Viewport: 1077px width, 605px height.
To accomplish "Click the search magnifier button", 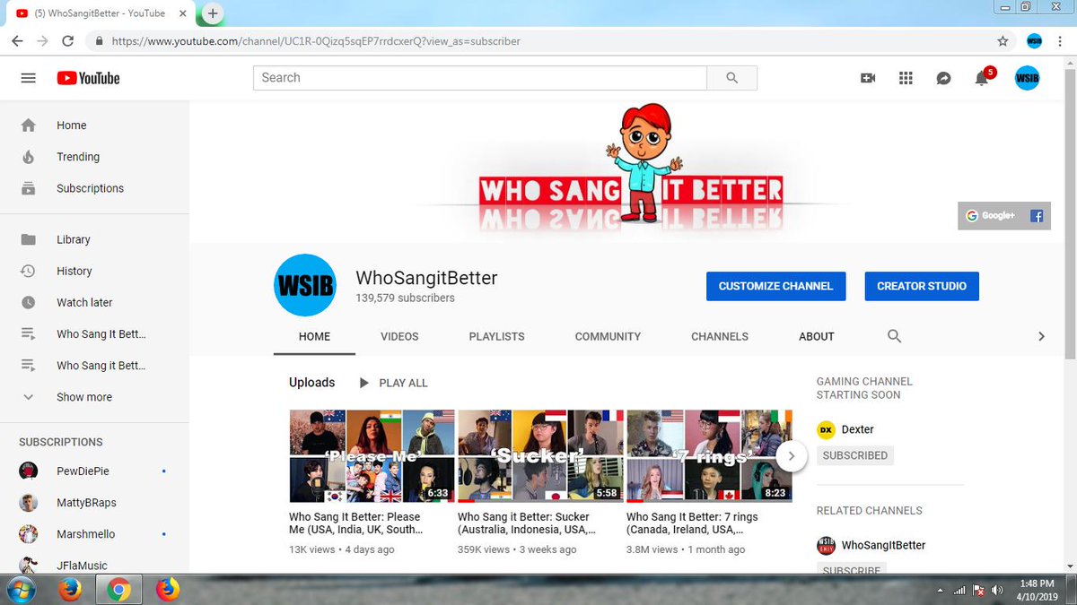I will pos(732,78).
